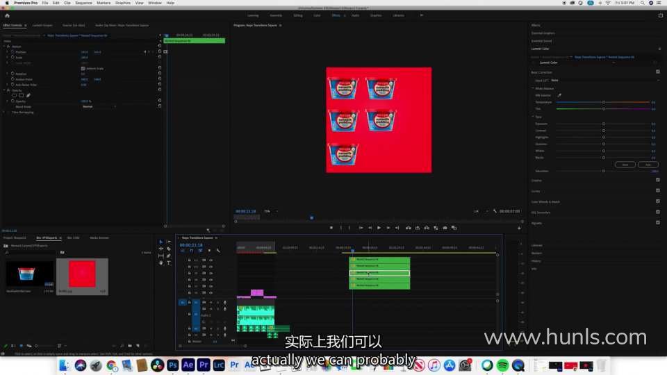Open the Program Monitor zoom level dropdown
Image resolution: width=667 pixels, height=375 pixels.
click(x=267, y=211)
